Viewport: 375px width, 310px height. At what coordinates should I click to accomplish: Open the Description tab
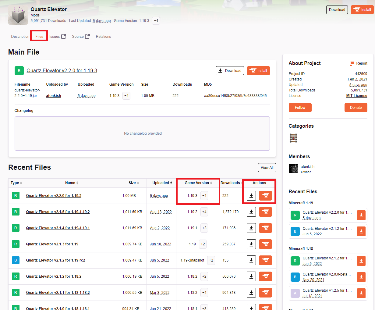click(20, 37)
